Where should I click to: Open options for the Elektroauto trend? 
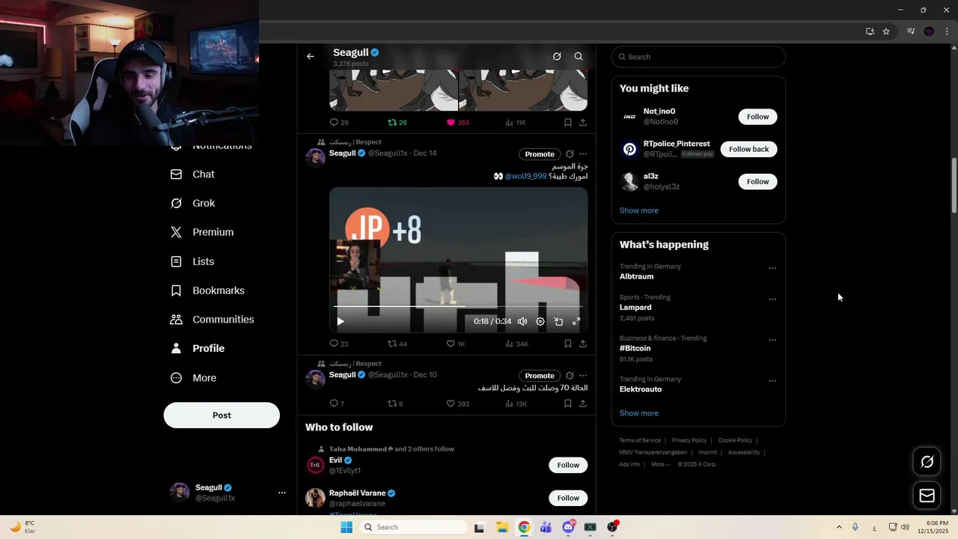click(x=772, y=381)
